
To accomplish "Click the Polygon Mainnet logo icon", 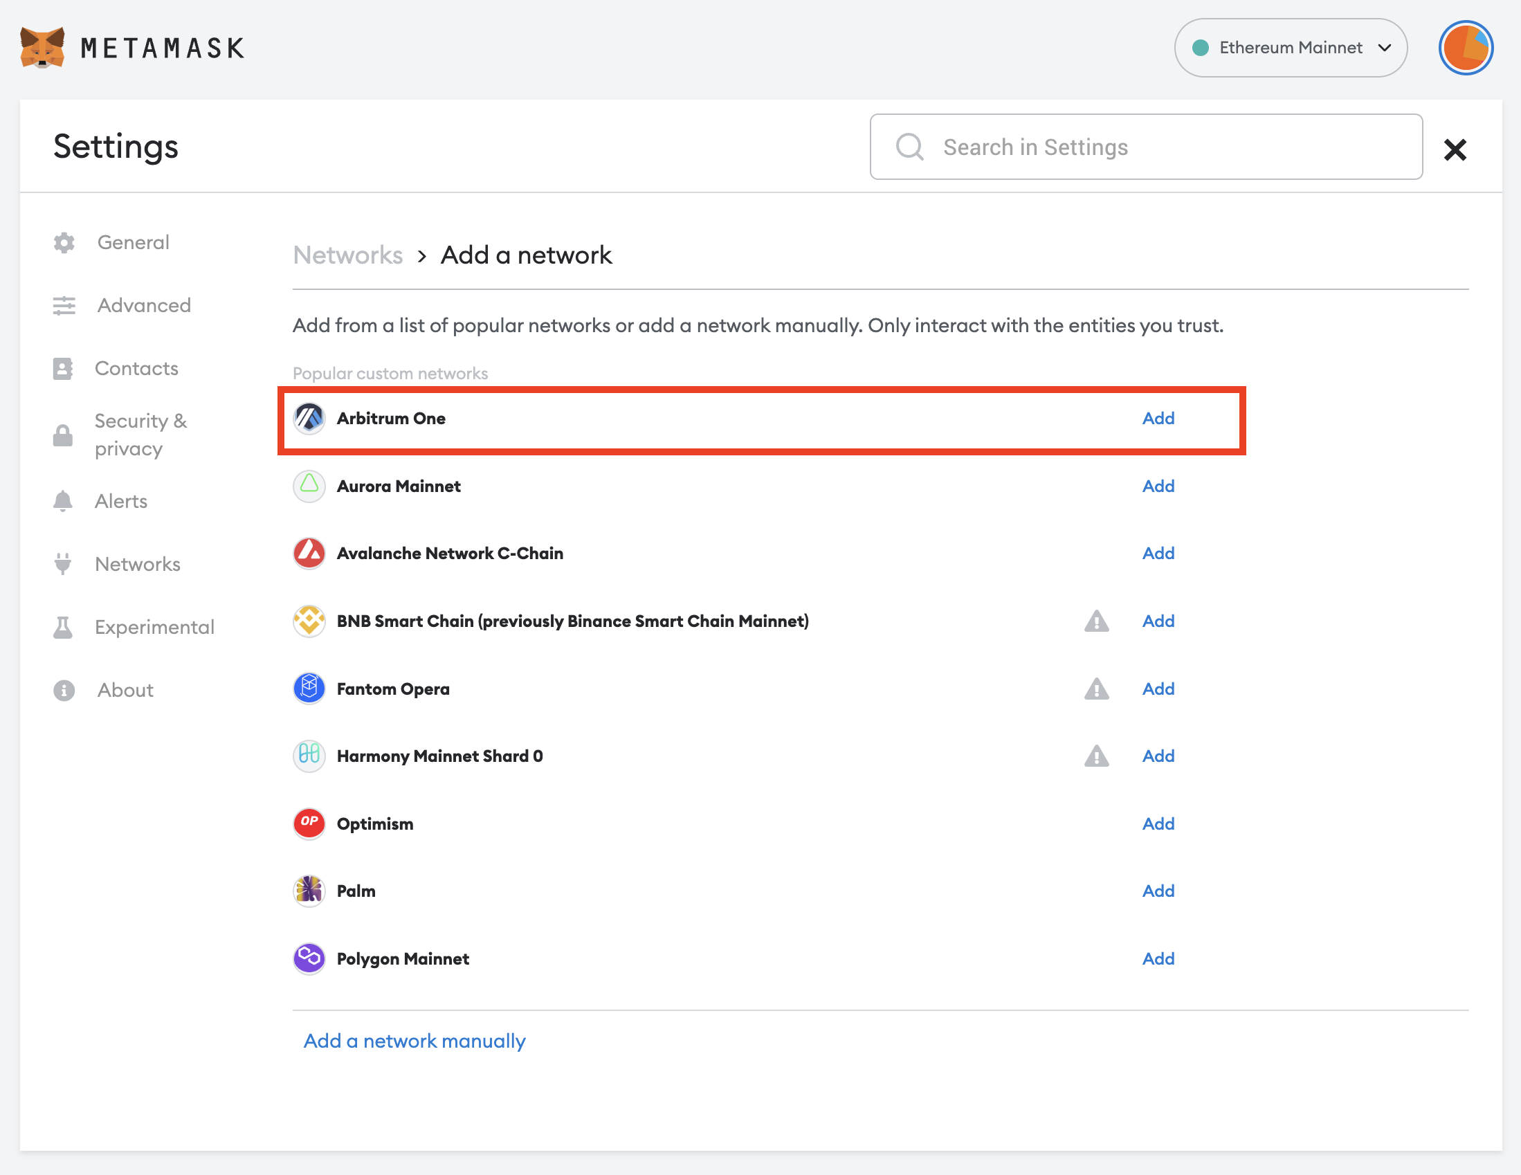I will 309,958.
